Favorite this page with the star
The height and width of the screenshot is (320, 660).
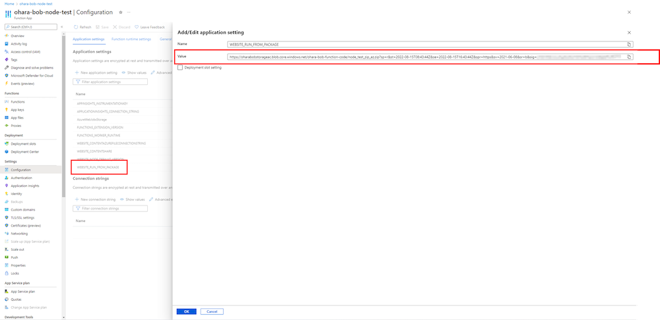coord(120,12)
